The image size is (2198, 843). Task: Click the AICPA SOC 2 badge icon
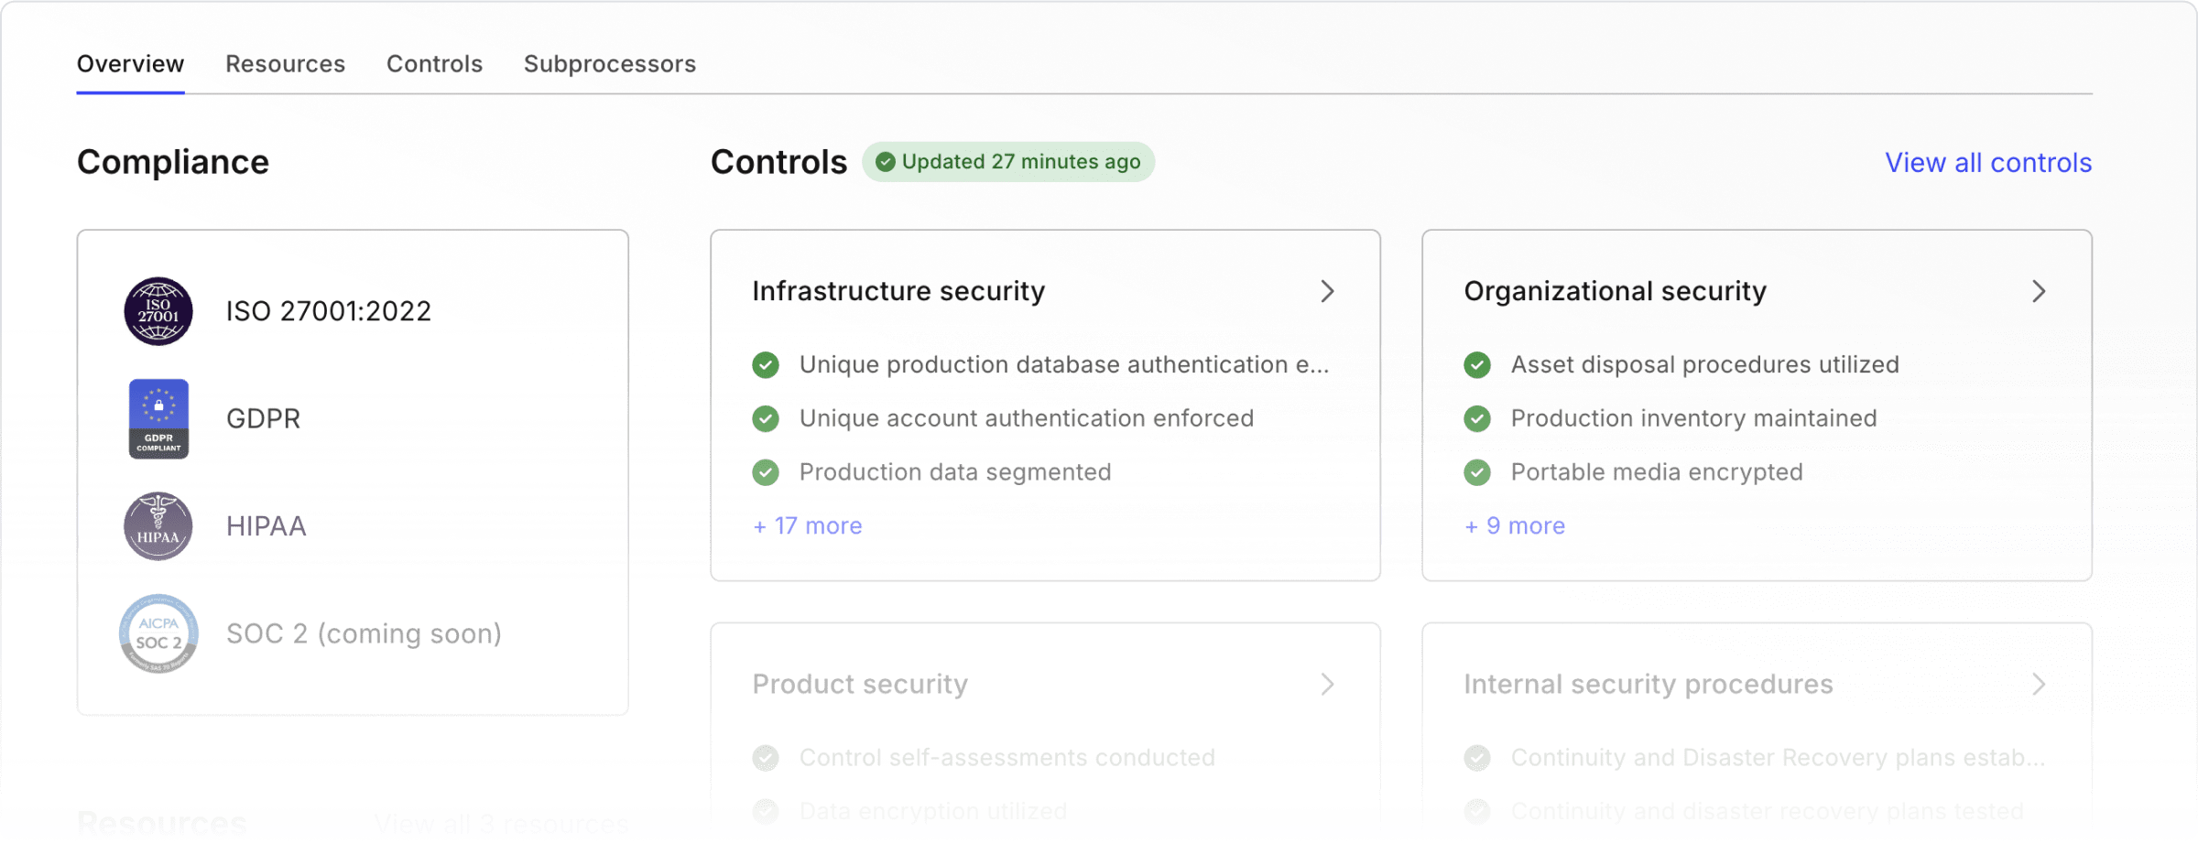coord(158,633)
